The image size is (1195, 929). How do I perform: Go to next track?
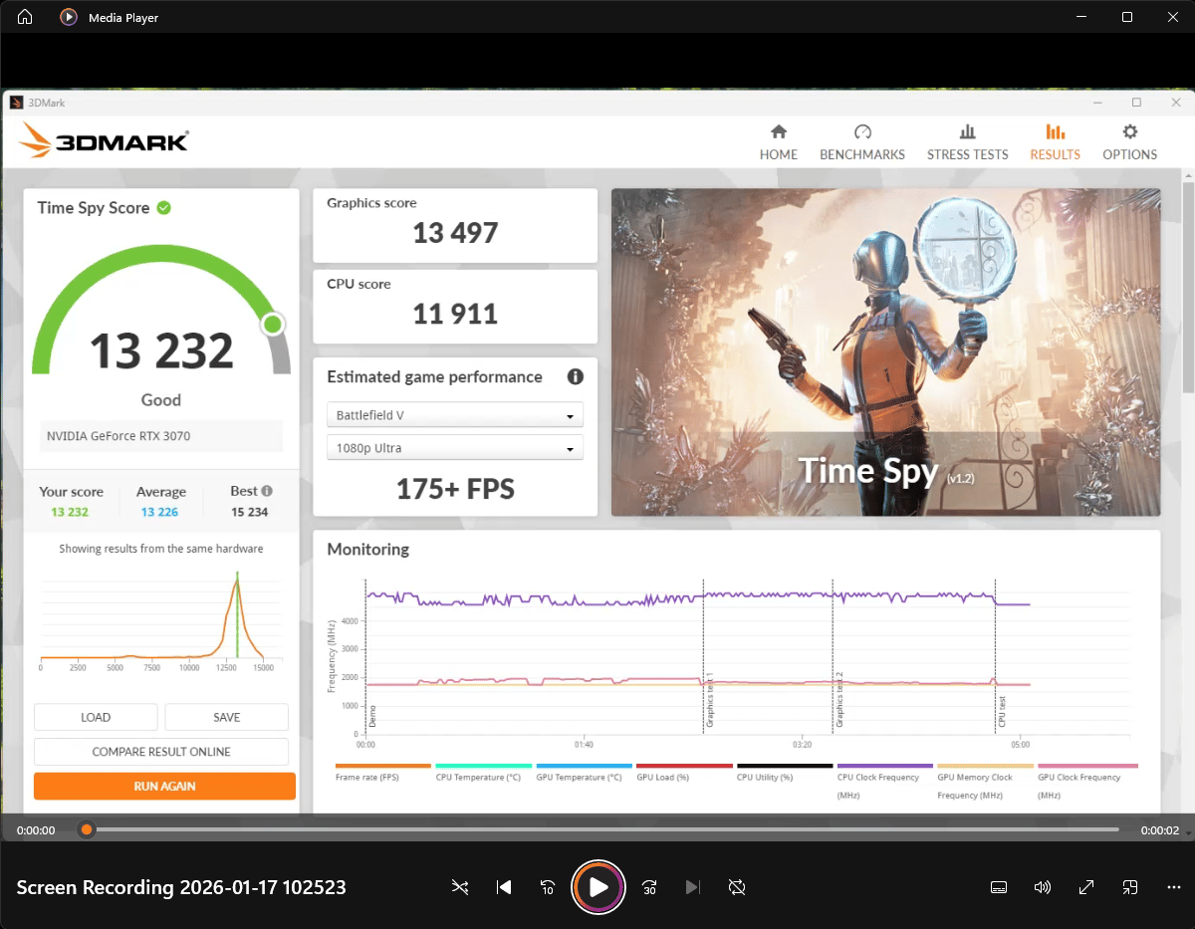pyautogui.click(x=693, y=887)
